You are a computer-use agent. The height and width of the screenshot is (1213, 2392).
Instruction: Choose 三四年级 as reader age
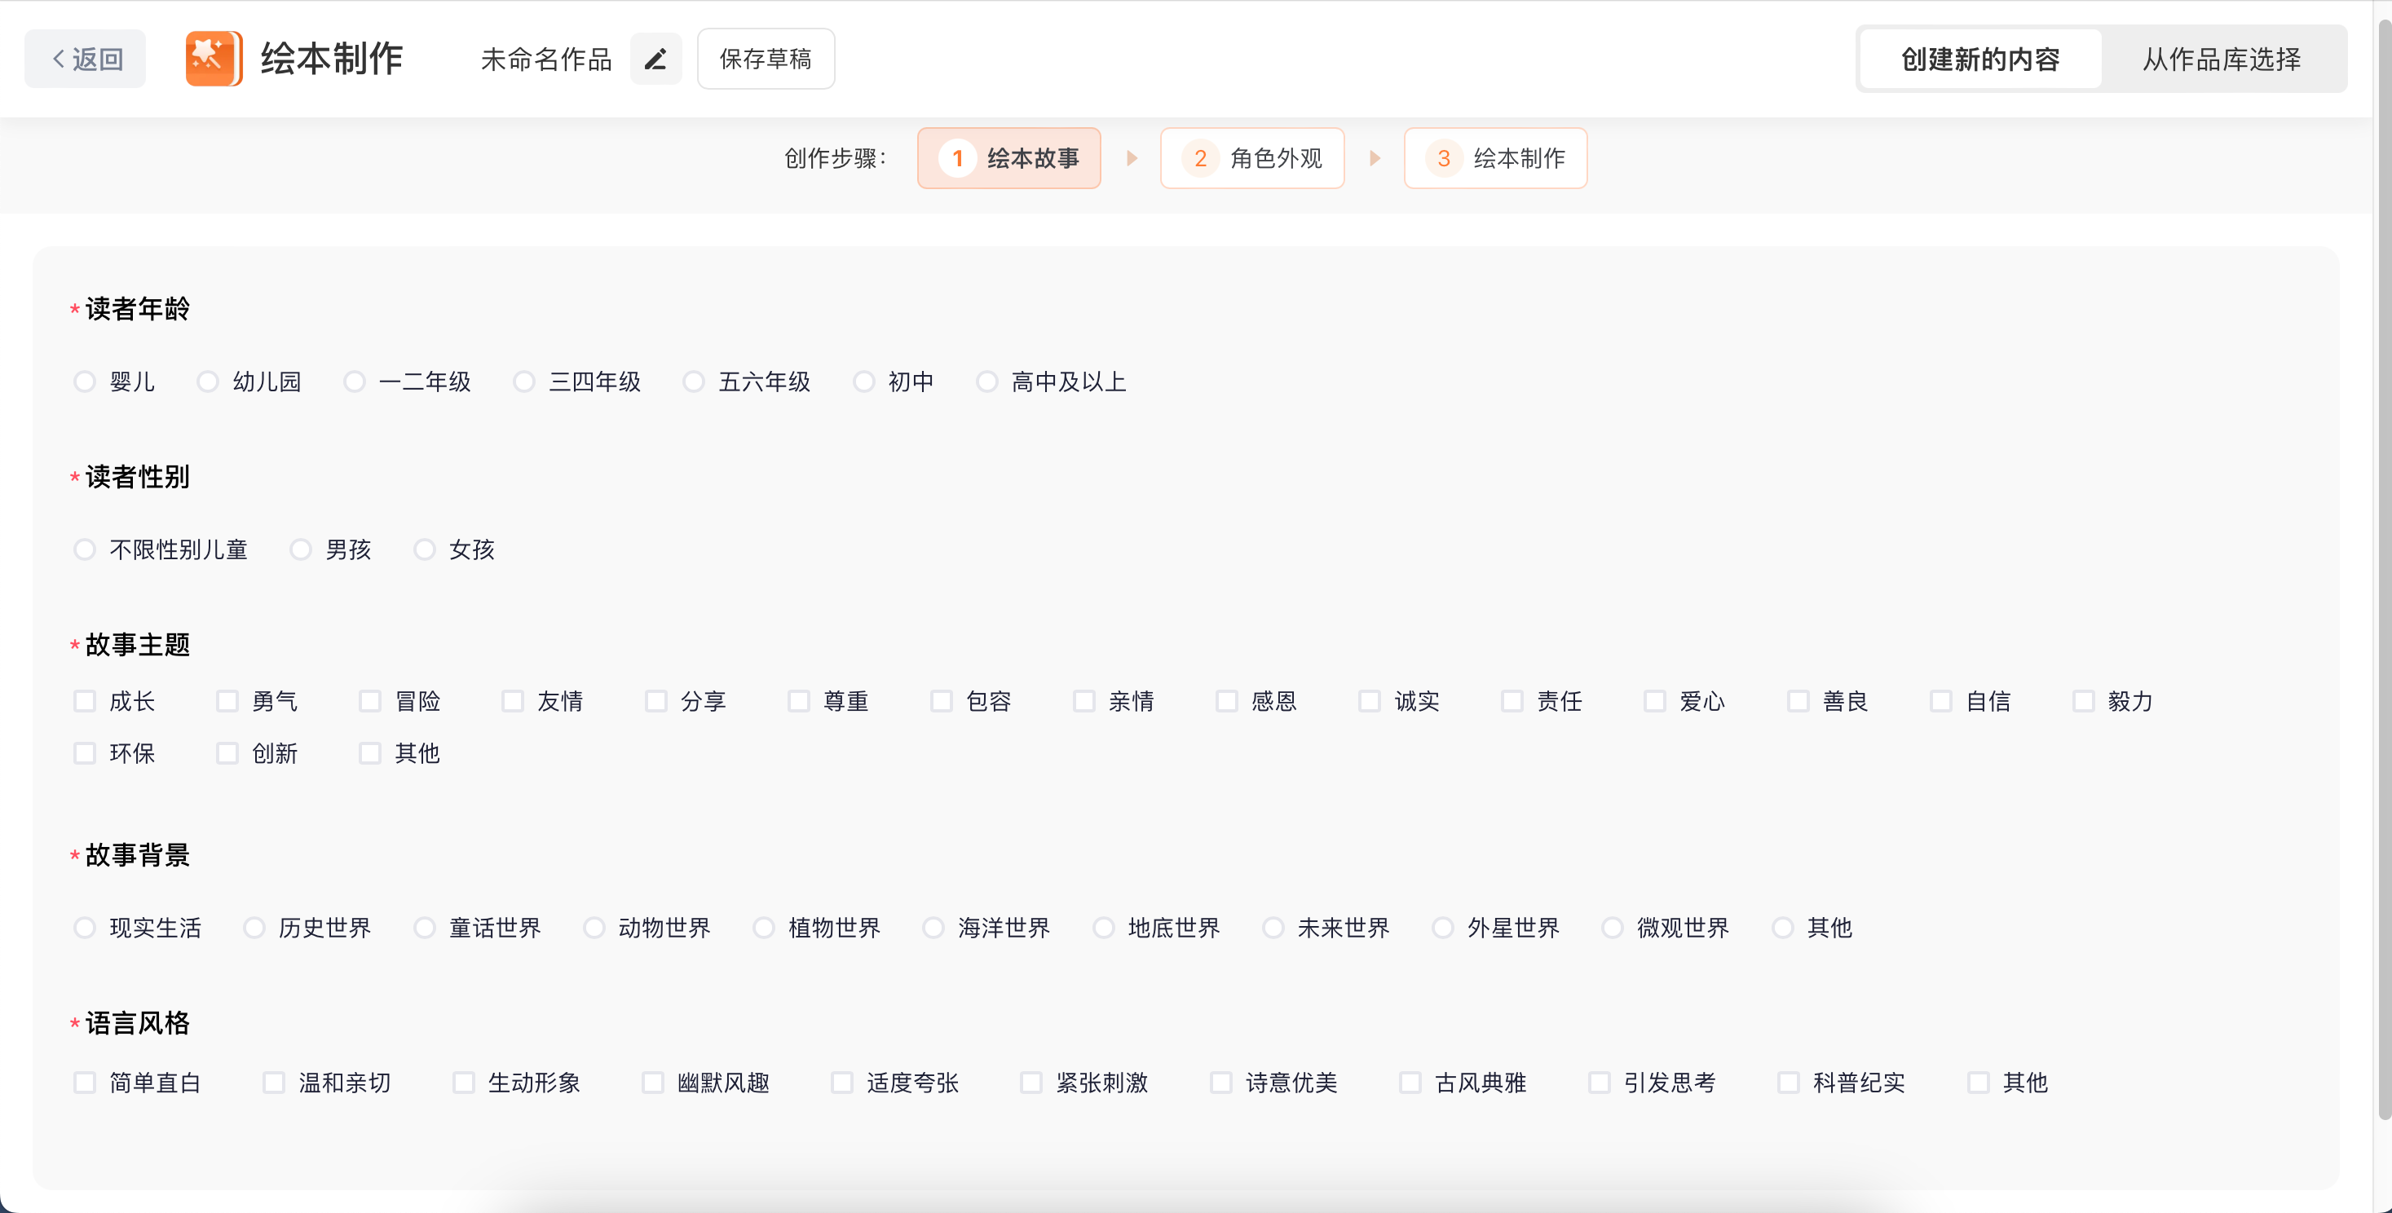coord(525,382)
